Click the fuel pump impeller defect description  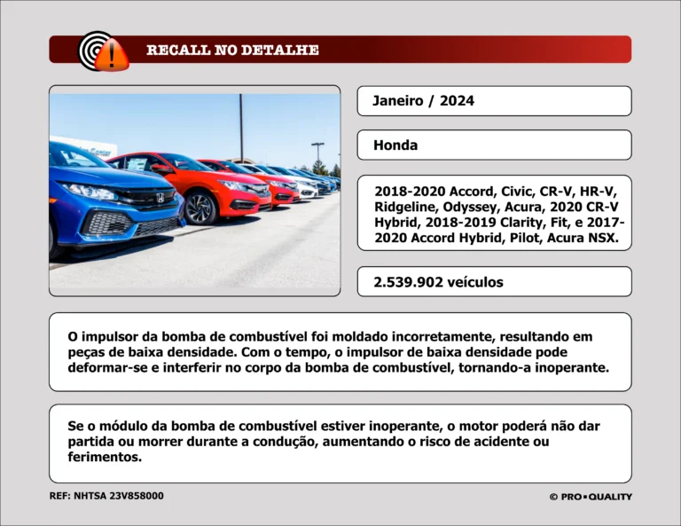point(340,352)
